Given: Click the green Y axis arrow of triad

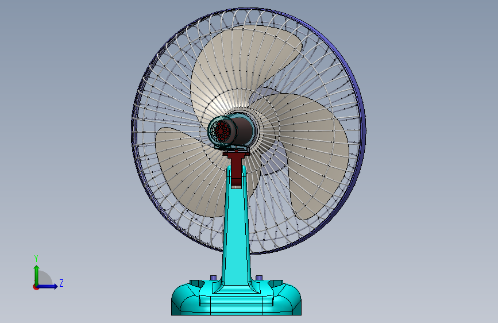Looking at the screenshot, I should [x=37, y=275].
